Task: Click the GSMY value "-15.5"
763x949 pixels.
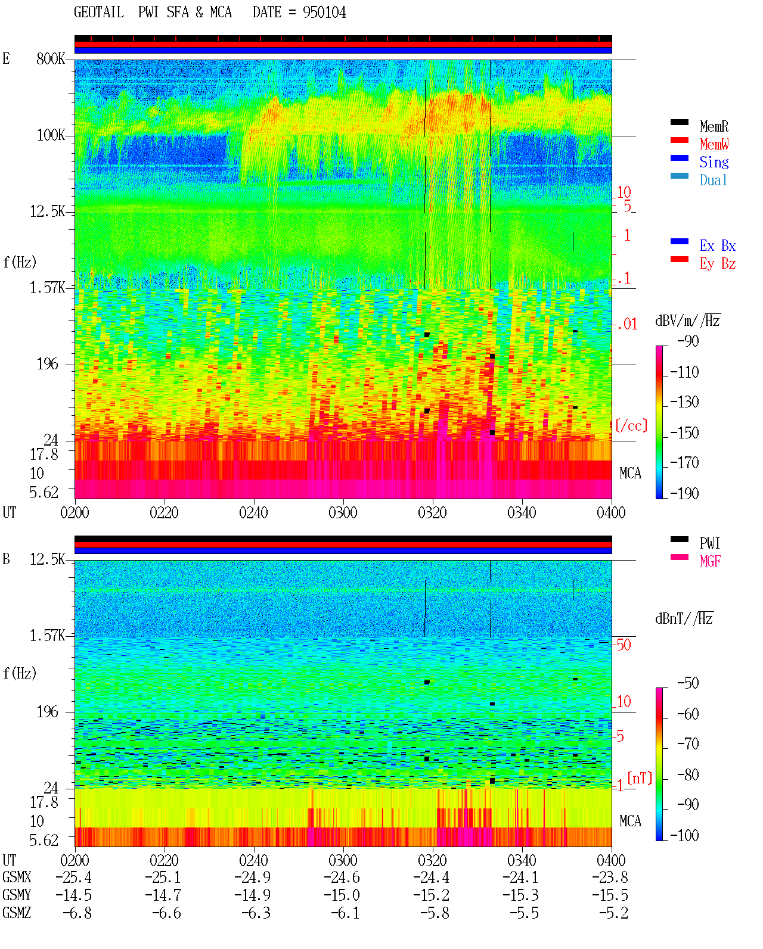Action: tap(610, 895)
